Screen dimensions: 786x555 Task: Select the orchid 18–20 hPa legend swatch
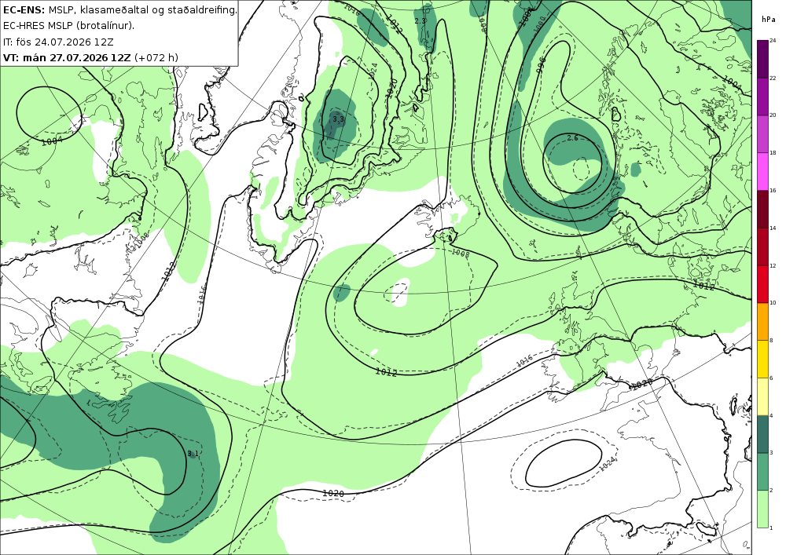(763, 133)
